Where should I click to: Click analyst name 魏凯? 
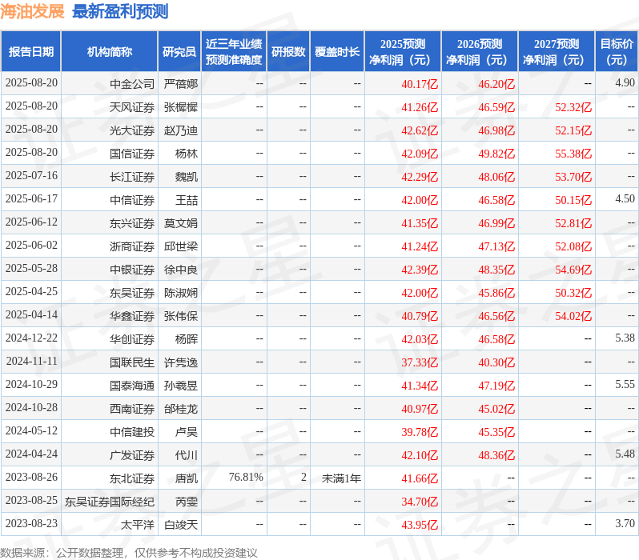(x=187, y=177)
